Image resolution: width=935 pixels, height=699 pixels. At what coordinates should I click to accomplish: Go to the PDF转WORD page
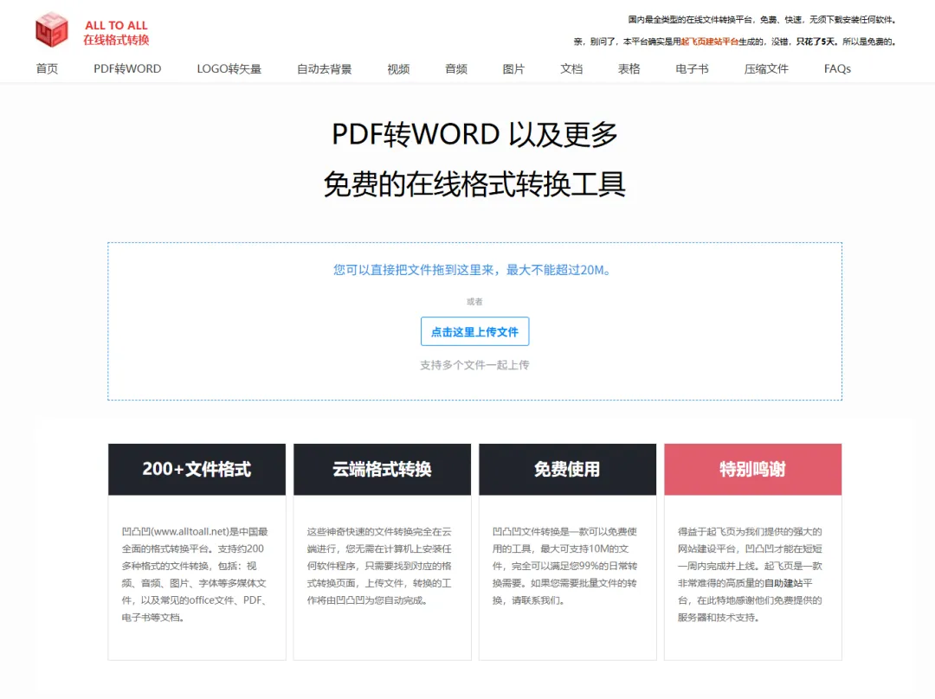tap(127, 68)
